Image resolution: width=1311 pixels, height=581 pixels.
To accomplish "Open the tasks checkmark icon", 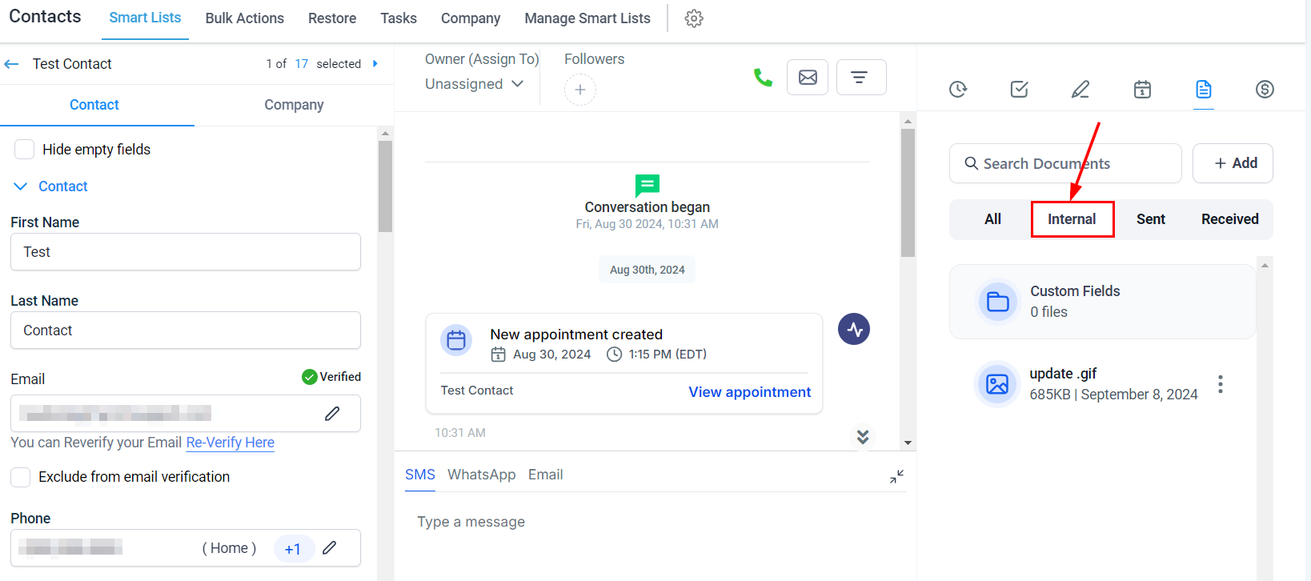I will coord(1019,89).
